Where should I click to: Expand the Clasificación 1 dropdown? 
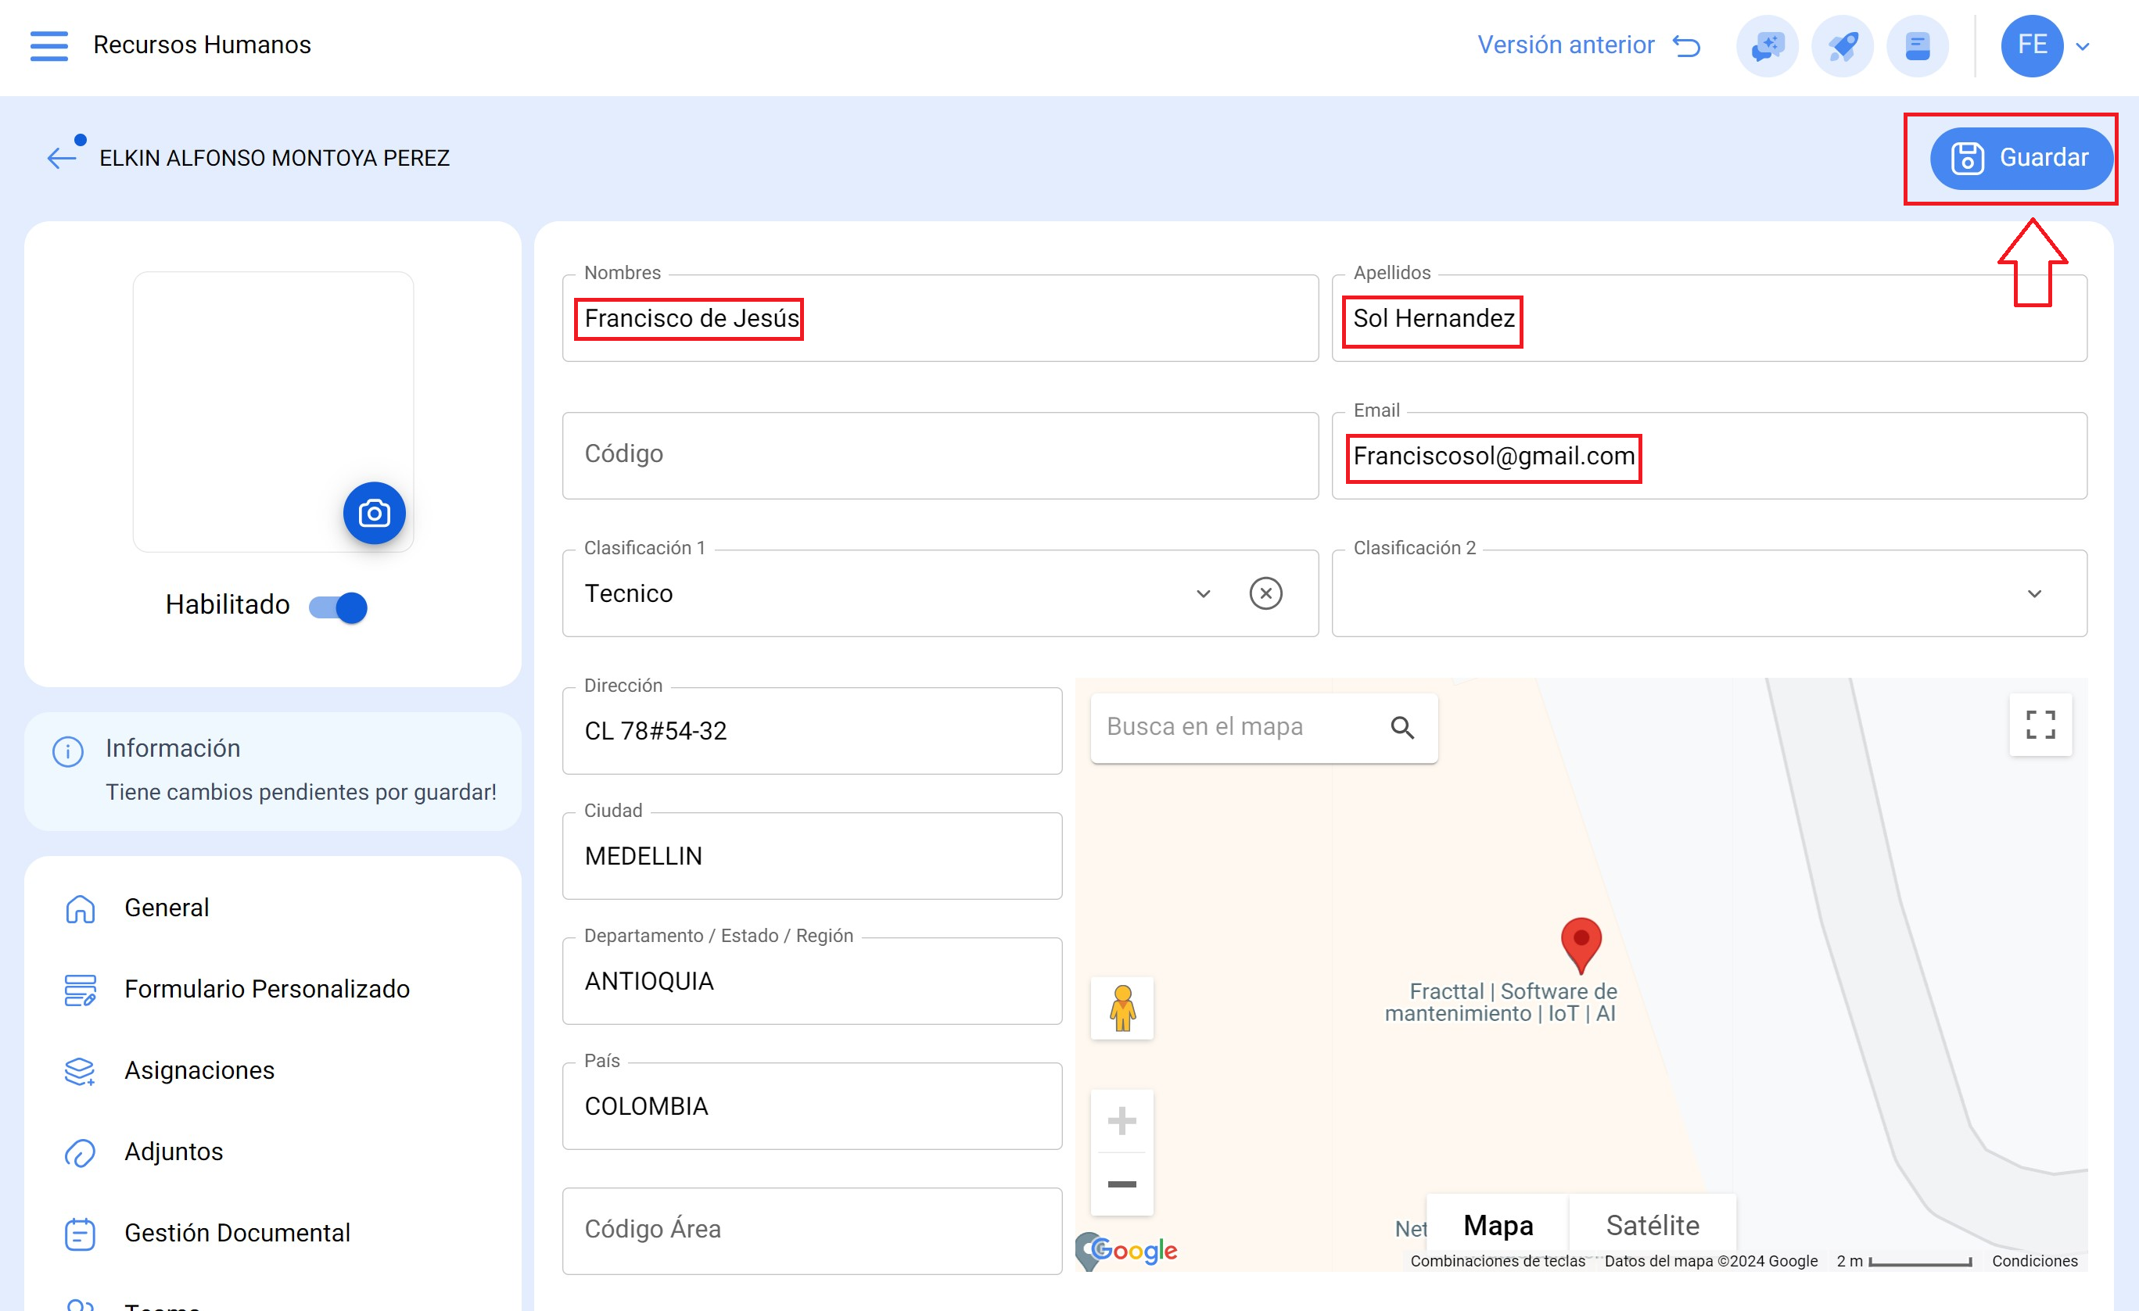[x=1203, y=593]
